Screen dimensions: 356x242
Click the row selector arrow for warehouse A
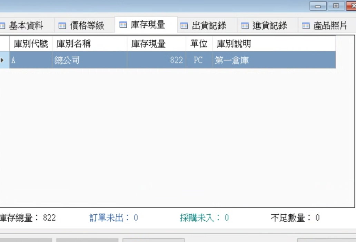pyautogui.click(x=3, y=60)
